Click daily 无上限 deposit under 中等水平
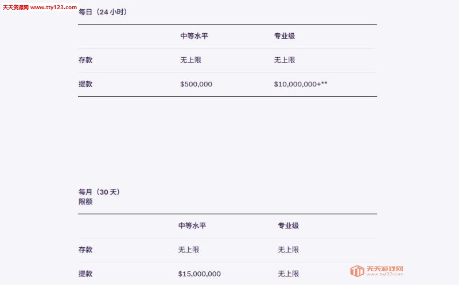Viewport: 459px width, 285px height. click(190, 60)
